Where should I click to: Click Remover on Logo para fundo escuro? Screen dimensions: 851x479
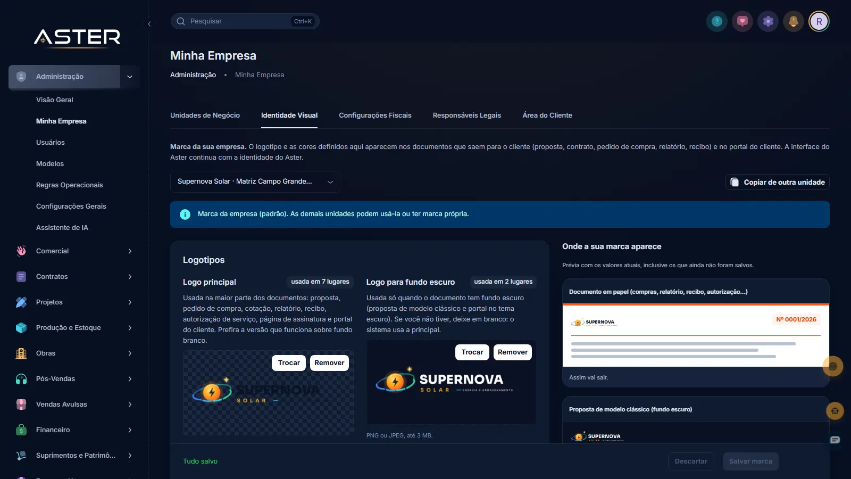point(513,352)
